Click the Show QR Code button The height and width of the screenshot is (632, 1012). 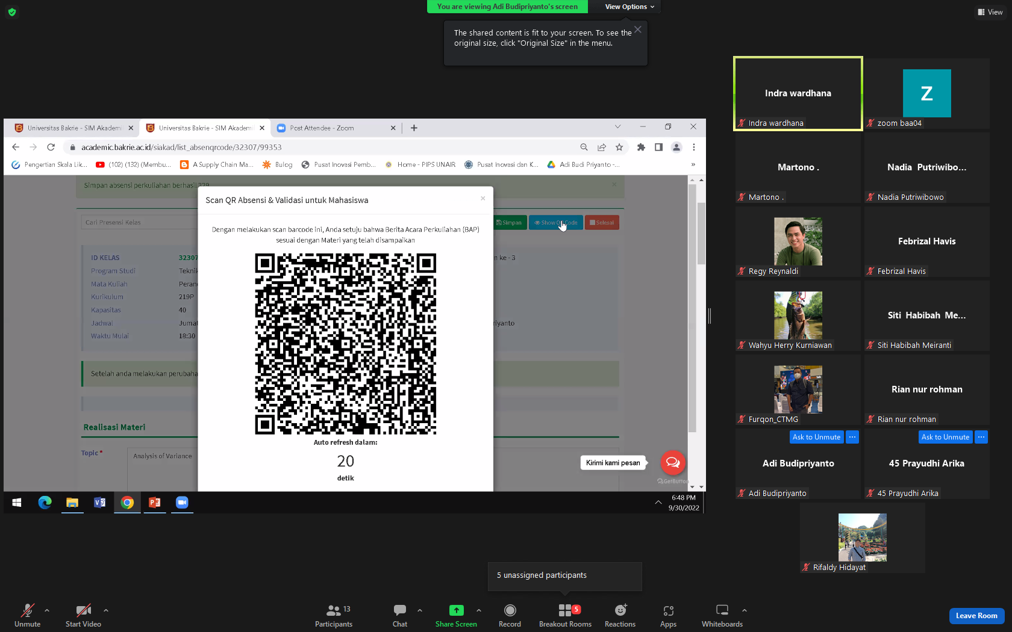(555, 223)
